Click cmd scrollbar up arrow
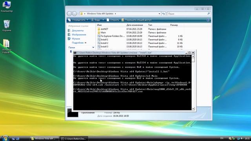Viewport: 251px width, 141px height. click(193, 56)
